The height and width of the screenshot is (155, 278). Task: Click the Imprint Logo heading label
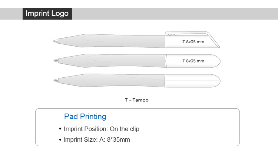click(x=47, y=13)
